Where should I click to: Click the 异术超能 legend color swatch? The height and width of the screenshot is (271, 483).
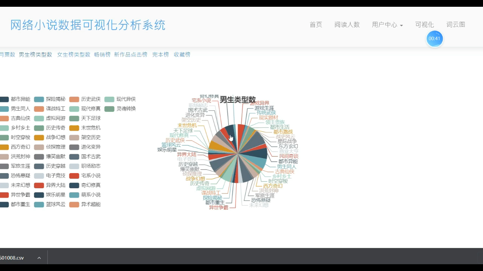[x=74, y=204]
